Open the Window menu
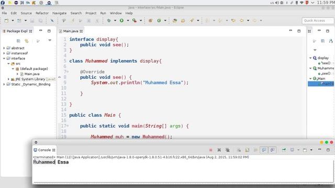The image size is (335, 188). point(116,13)
